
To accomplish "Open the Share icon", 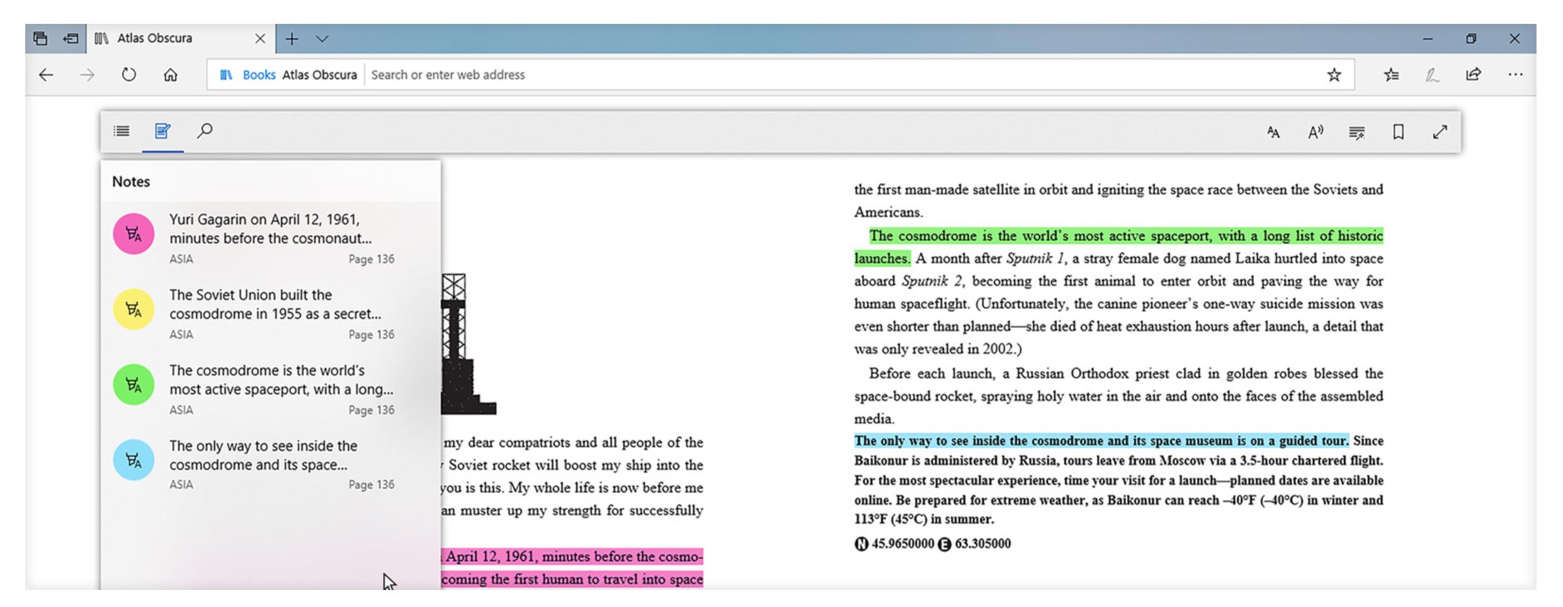I will [x=1473, y=74].
